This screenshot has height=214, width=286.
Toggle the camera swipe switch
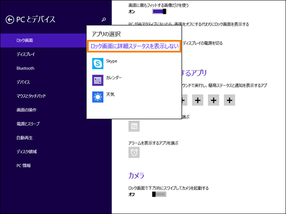pyautogui.click(x=159, y=194)
